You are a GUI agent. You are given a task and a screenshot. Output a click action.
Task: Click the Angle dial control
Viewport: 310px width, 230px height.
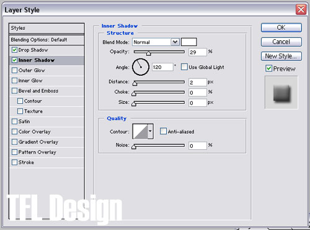pos(141,67)
